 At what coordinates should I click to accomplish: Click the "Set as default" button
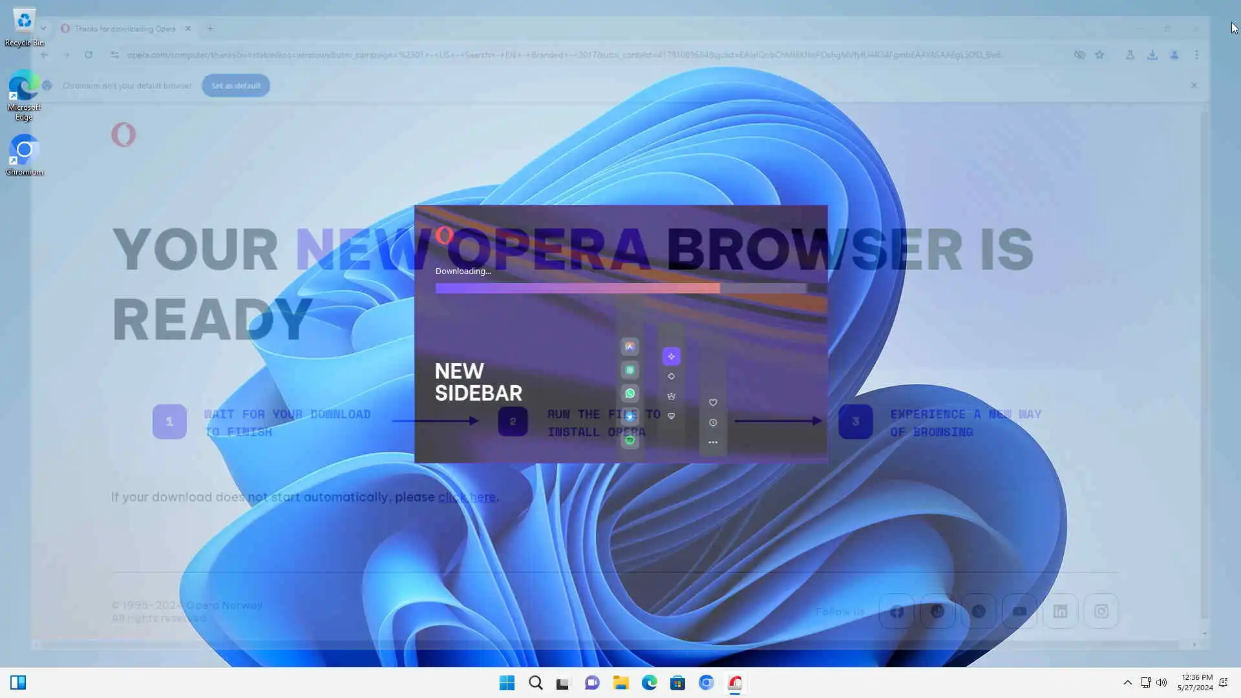[235, 85]
